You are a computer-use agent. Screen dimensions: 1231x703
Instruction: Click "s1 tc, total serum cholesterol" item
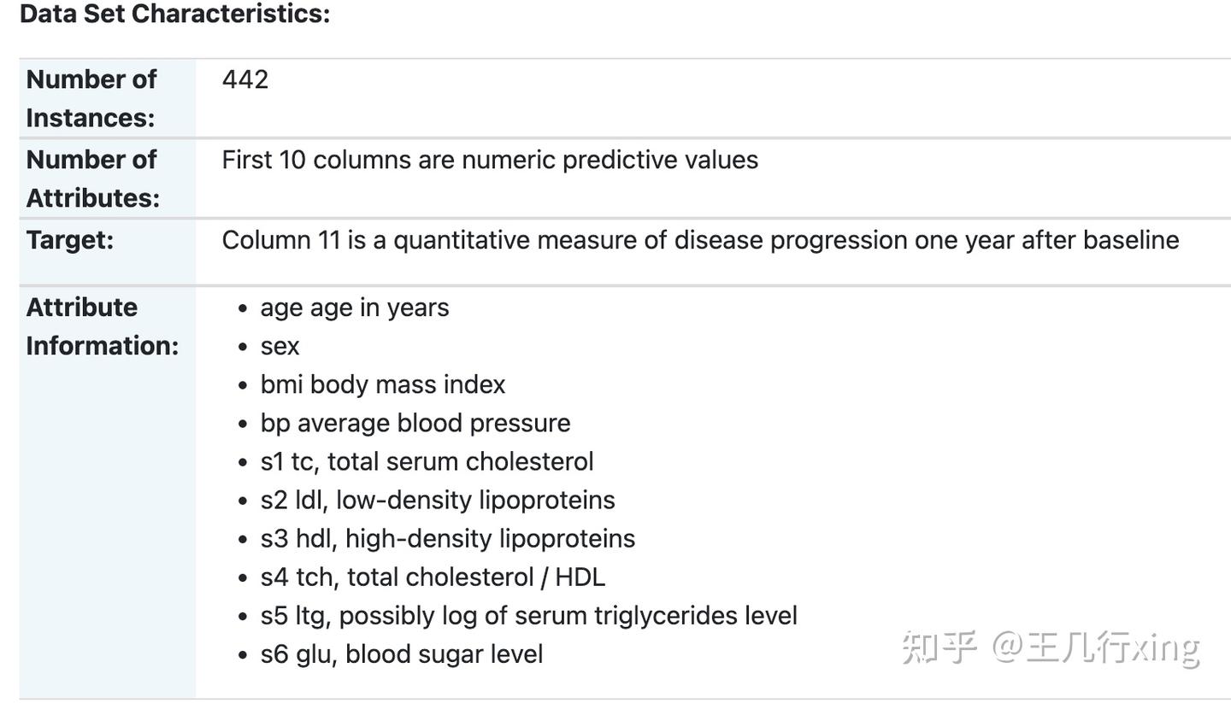click(427, 461)
